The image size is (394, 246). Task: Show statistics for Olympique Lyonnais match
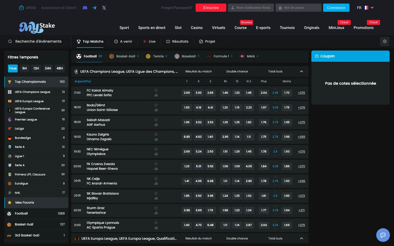(156, 228)
